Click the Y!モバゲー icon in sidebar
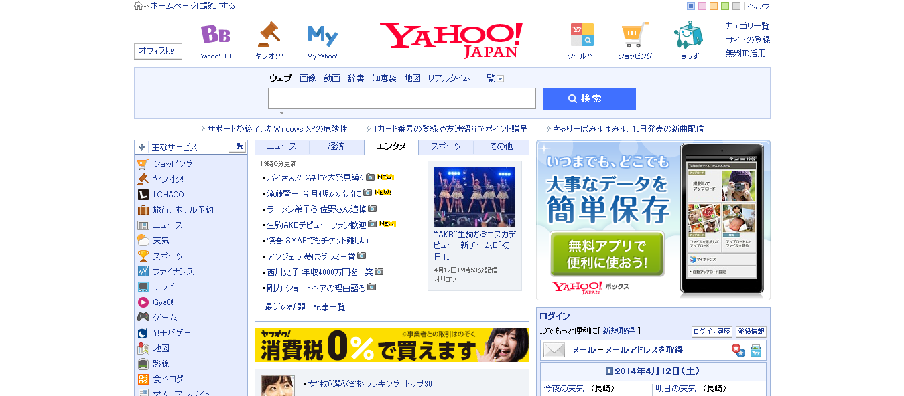This screenshot has width=904, height=396. point(143,333)
